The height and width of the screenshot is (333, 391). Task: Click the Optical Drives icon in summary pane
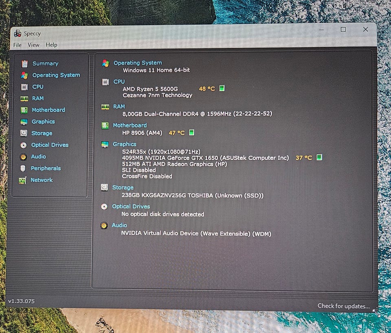(104, 207)
